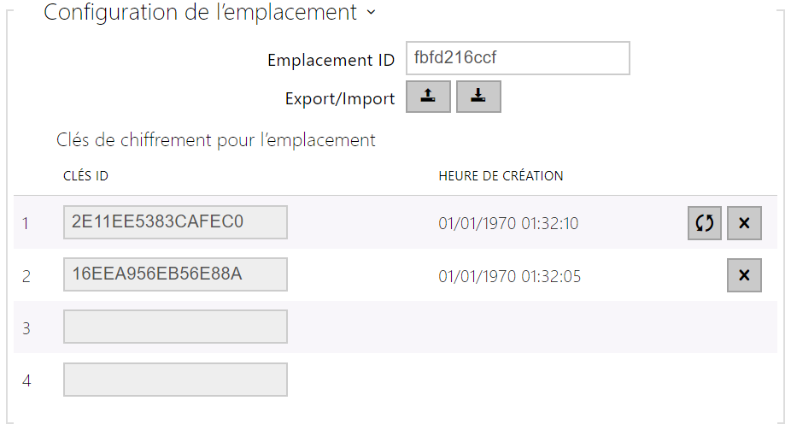Click the CLÉS ID column header
Image resolution: width=791 pixels, height=436 pixels.
[85, 176]
